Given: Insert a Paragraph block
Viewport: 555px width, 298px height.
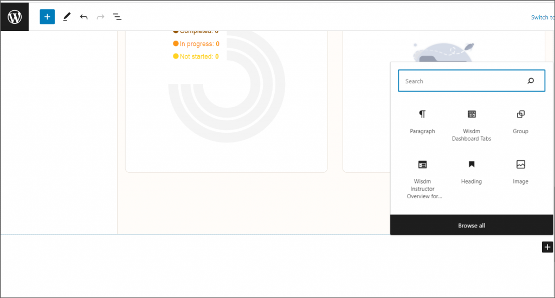Looking at the screenshot, I should (x=422, y=121).
